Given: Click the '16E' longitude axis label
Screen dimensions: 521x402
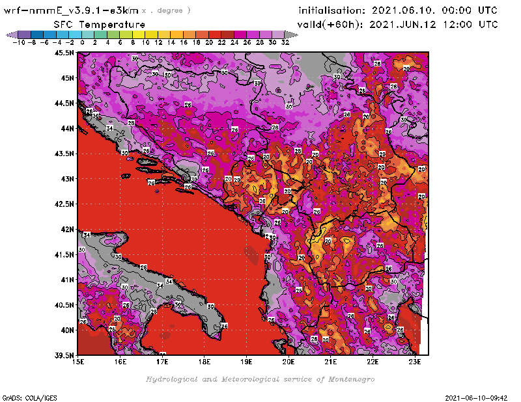Looking at the screenshot, I should click(x=120, y=362).
